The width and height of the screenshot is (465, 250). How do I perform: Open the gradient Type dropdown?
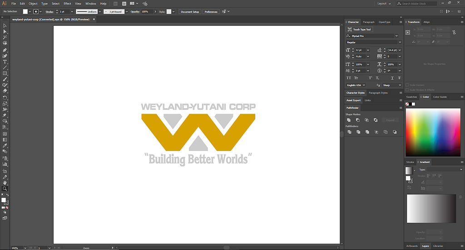(445, 170)
